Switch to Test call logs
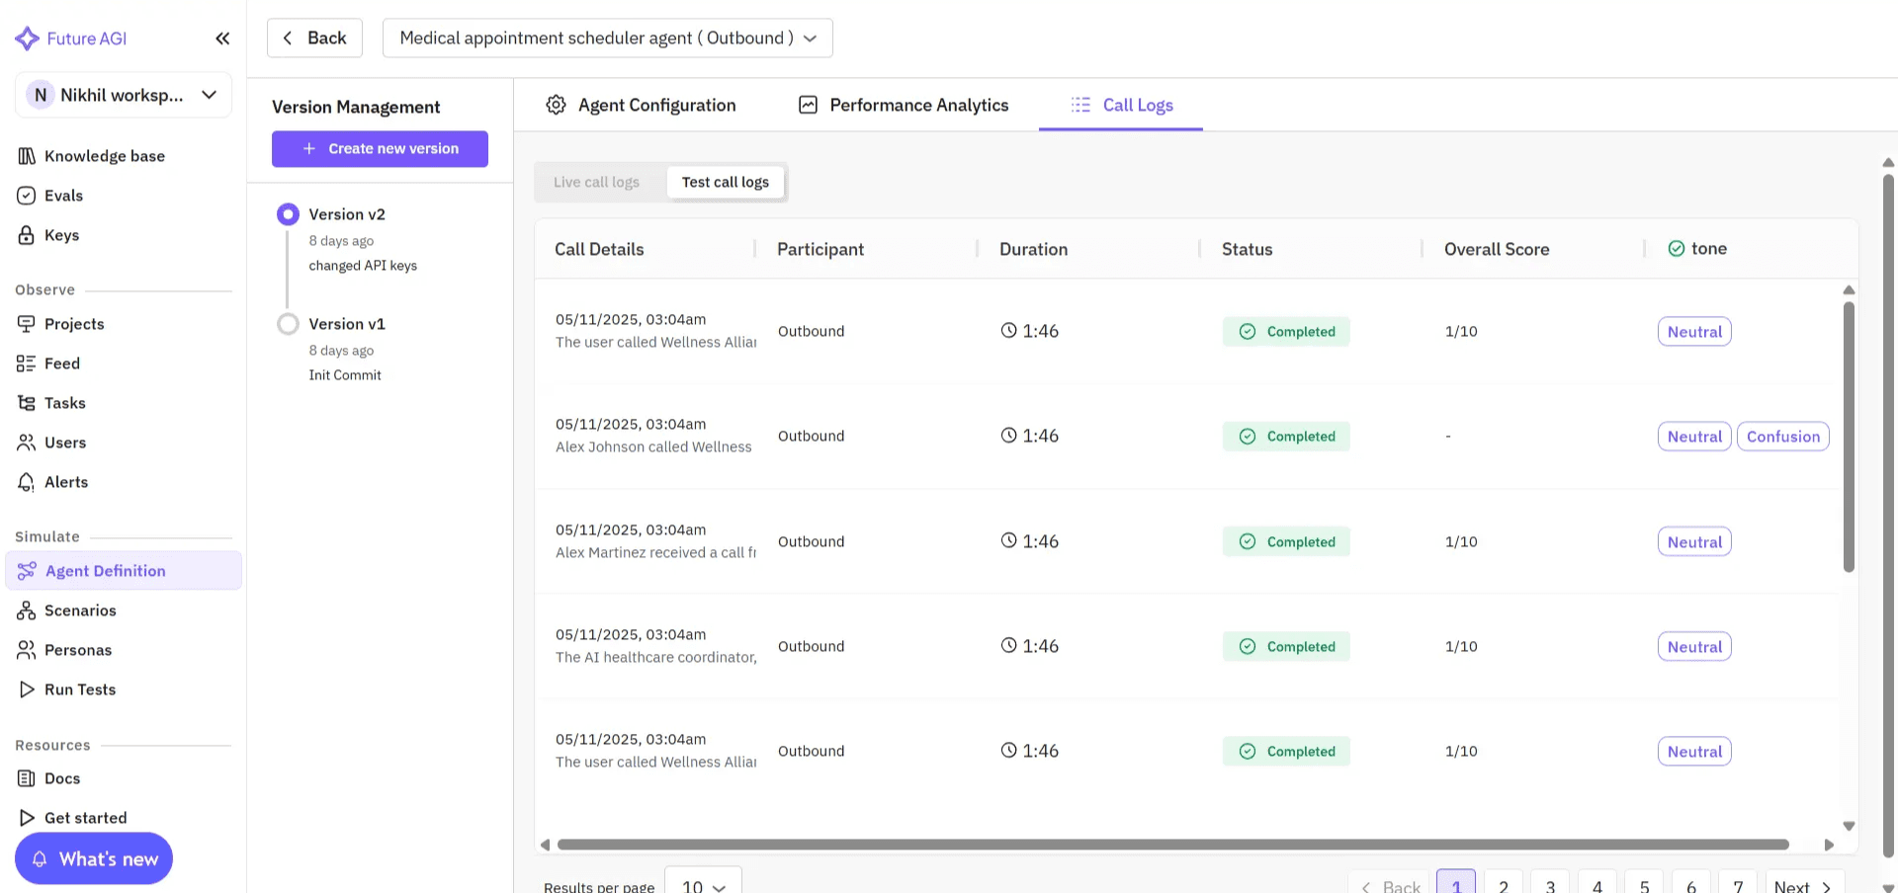The image size is (1898, 893). [726, 182]
